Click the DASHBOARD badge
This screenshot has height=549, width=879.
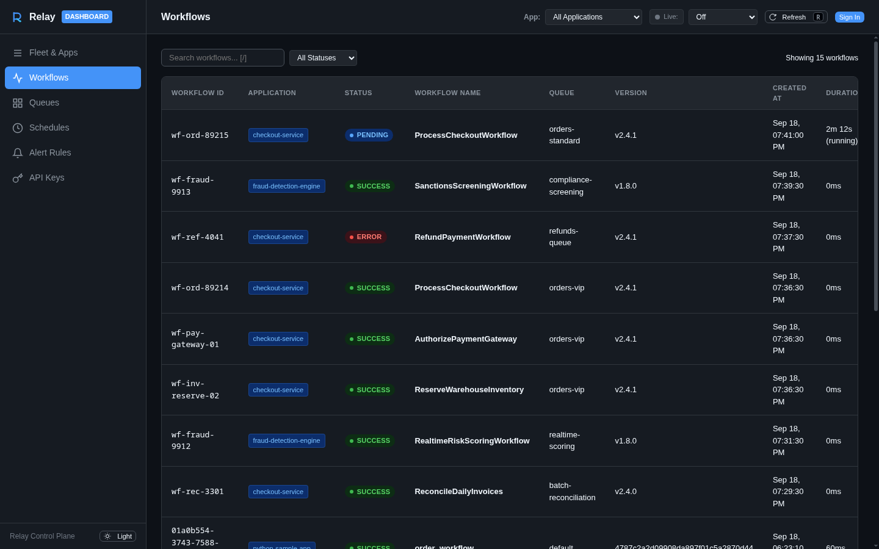coord(87,16)
